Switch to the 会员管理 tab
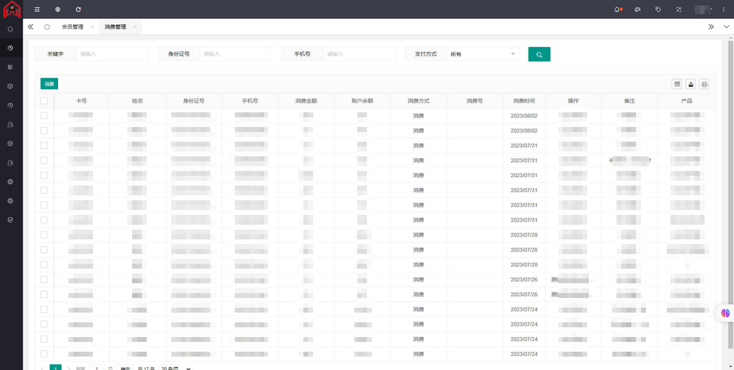Viewport: 734px width, 370px height. click(x=72, y=27)
